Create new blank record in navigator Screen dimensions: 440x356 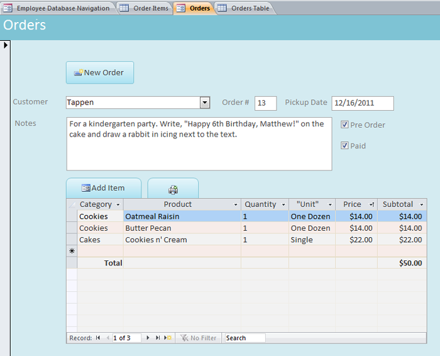(168, 338)
